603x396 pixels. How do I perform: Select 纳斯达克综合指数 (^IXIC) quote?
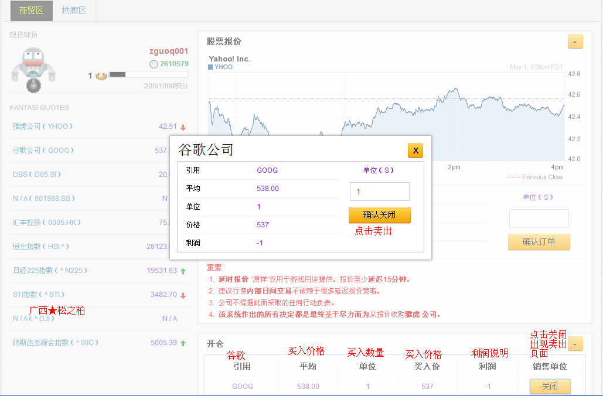pyautogui.click(x=55, y=343)
